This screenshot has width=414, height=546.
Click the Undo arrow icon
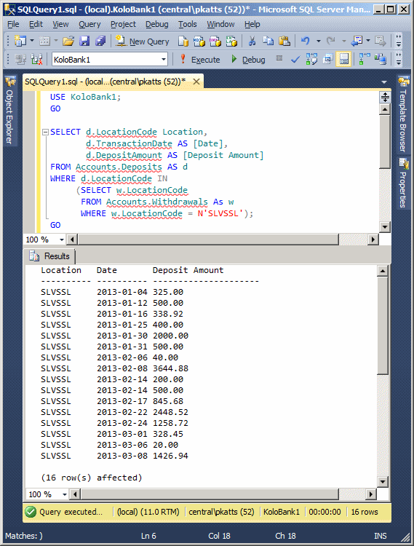click(x=305, y=41)
